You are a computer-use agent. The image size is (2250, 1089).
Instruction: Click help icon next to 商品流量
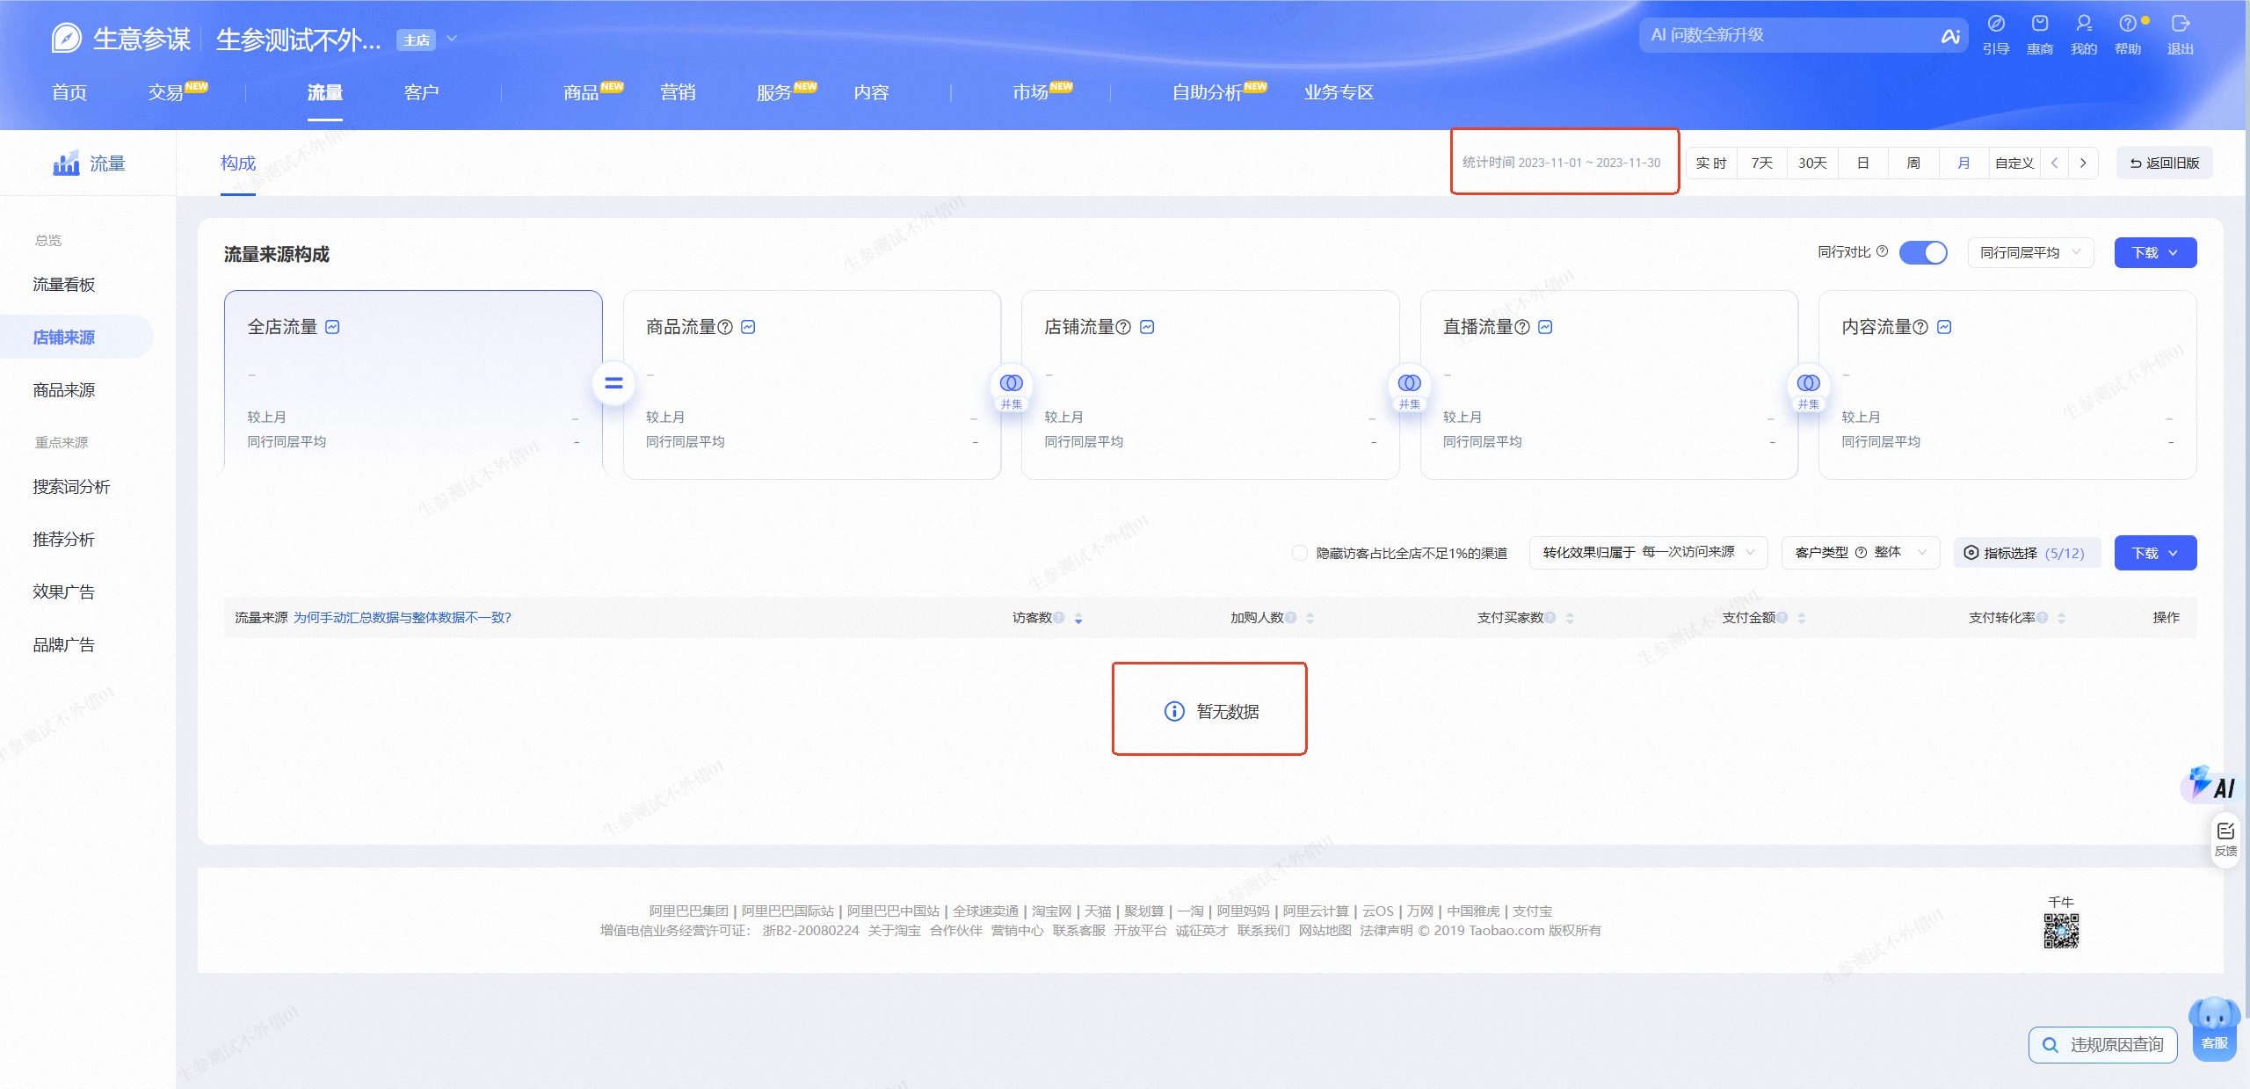tap(725, 327)
